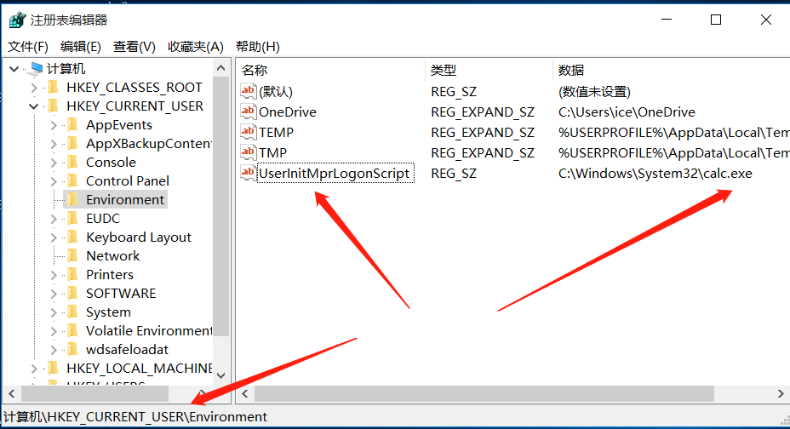790x429 pixels.
Task: Click the values pane scroll left arrow
Action: pyautogui.click(x=245, y=394)
